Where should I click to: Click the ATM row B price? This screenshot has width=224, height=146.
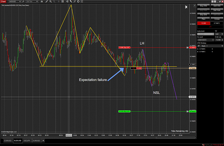pyautogui.click(x=202, y=52)
